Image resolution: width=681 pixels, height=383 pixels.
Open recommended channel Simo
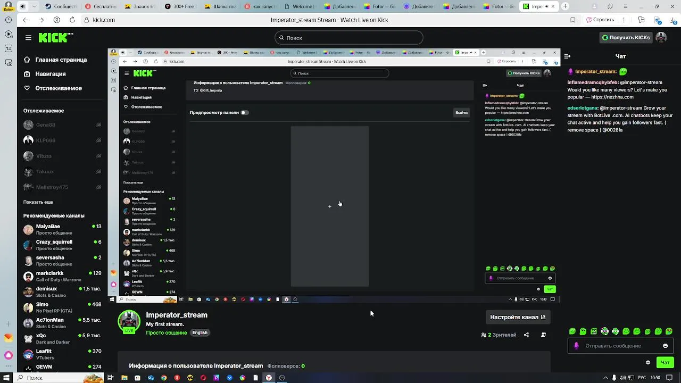62,307
